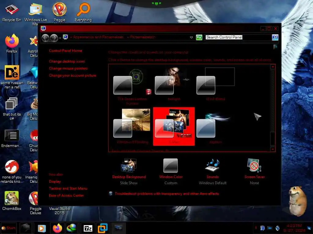Click Troubleshoot problems with transparency link
The height and width of the screenshot is (234, 313).
point(167,194)
